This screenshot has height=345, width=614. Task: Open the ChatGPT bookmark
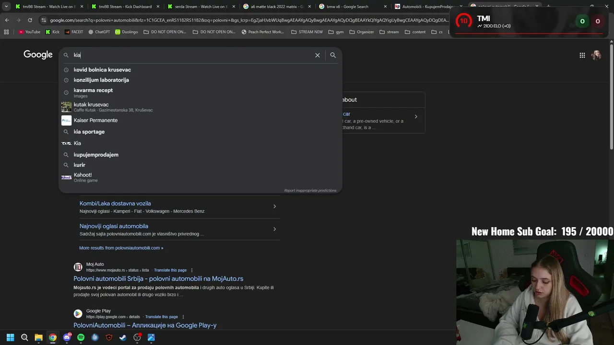coord(99,32)
